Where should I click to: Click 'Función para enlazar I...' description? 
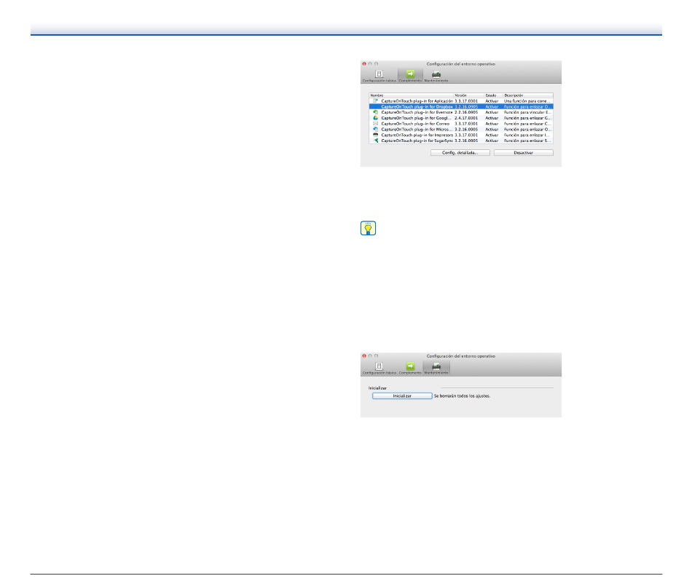click(527, 135)
